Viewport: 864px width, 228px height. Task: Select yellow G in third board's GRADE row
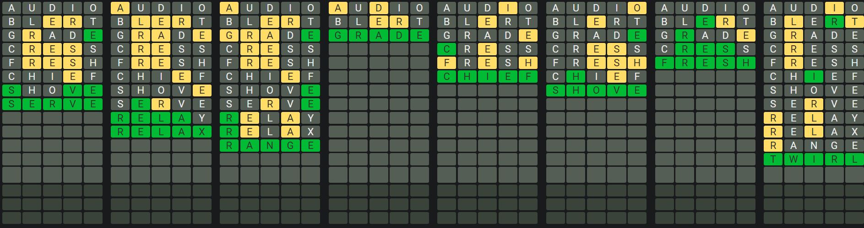(x=229, y=36)
